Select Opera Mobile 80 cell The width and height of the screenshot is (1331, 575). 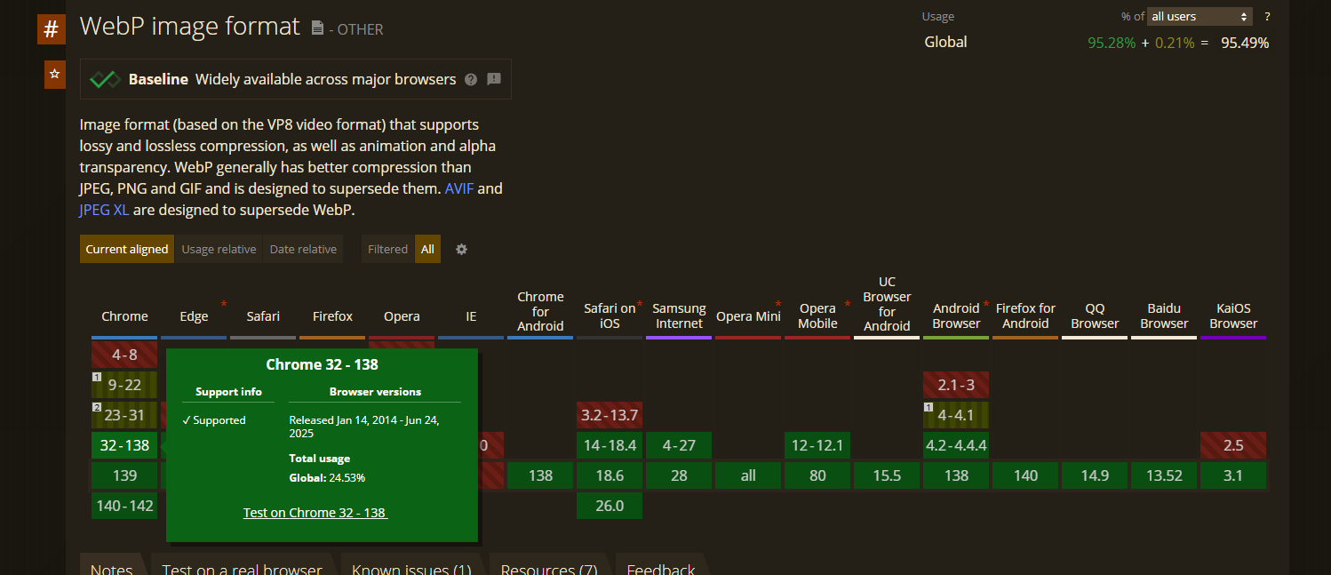click(x=817, y=475)
